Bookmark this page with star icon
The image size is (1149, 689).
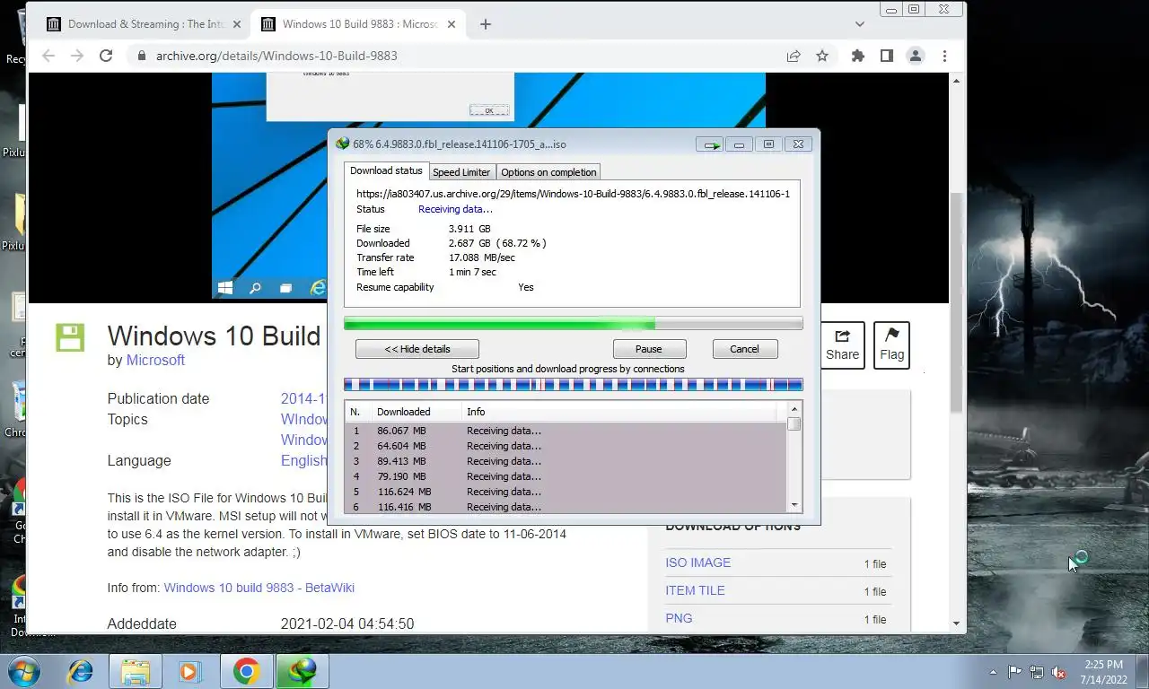[822, 56]
